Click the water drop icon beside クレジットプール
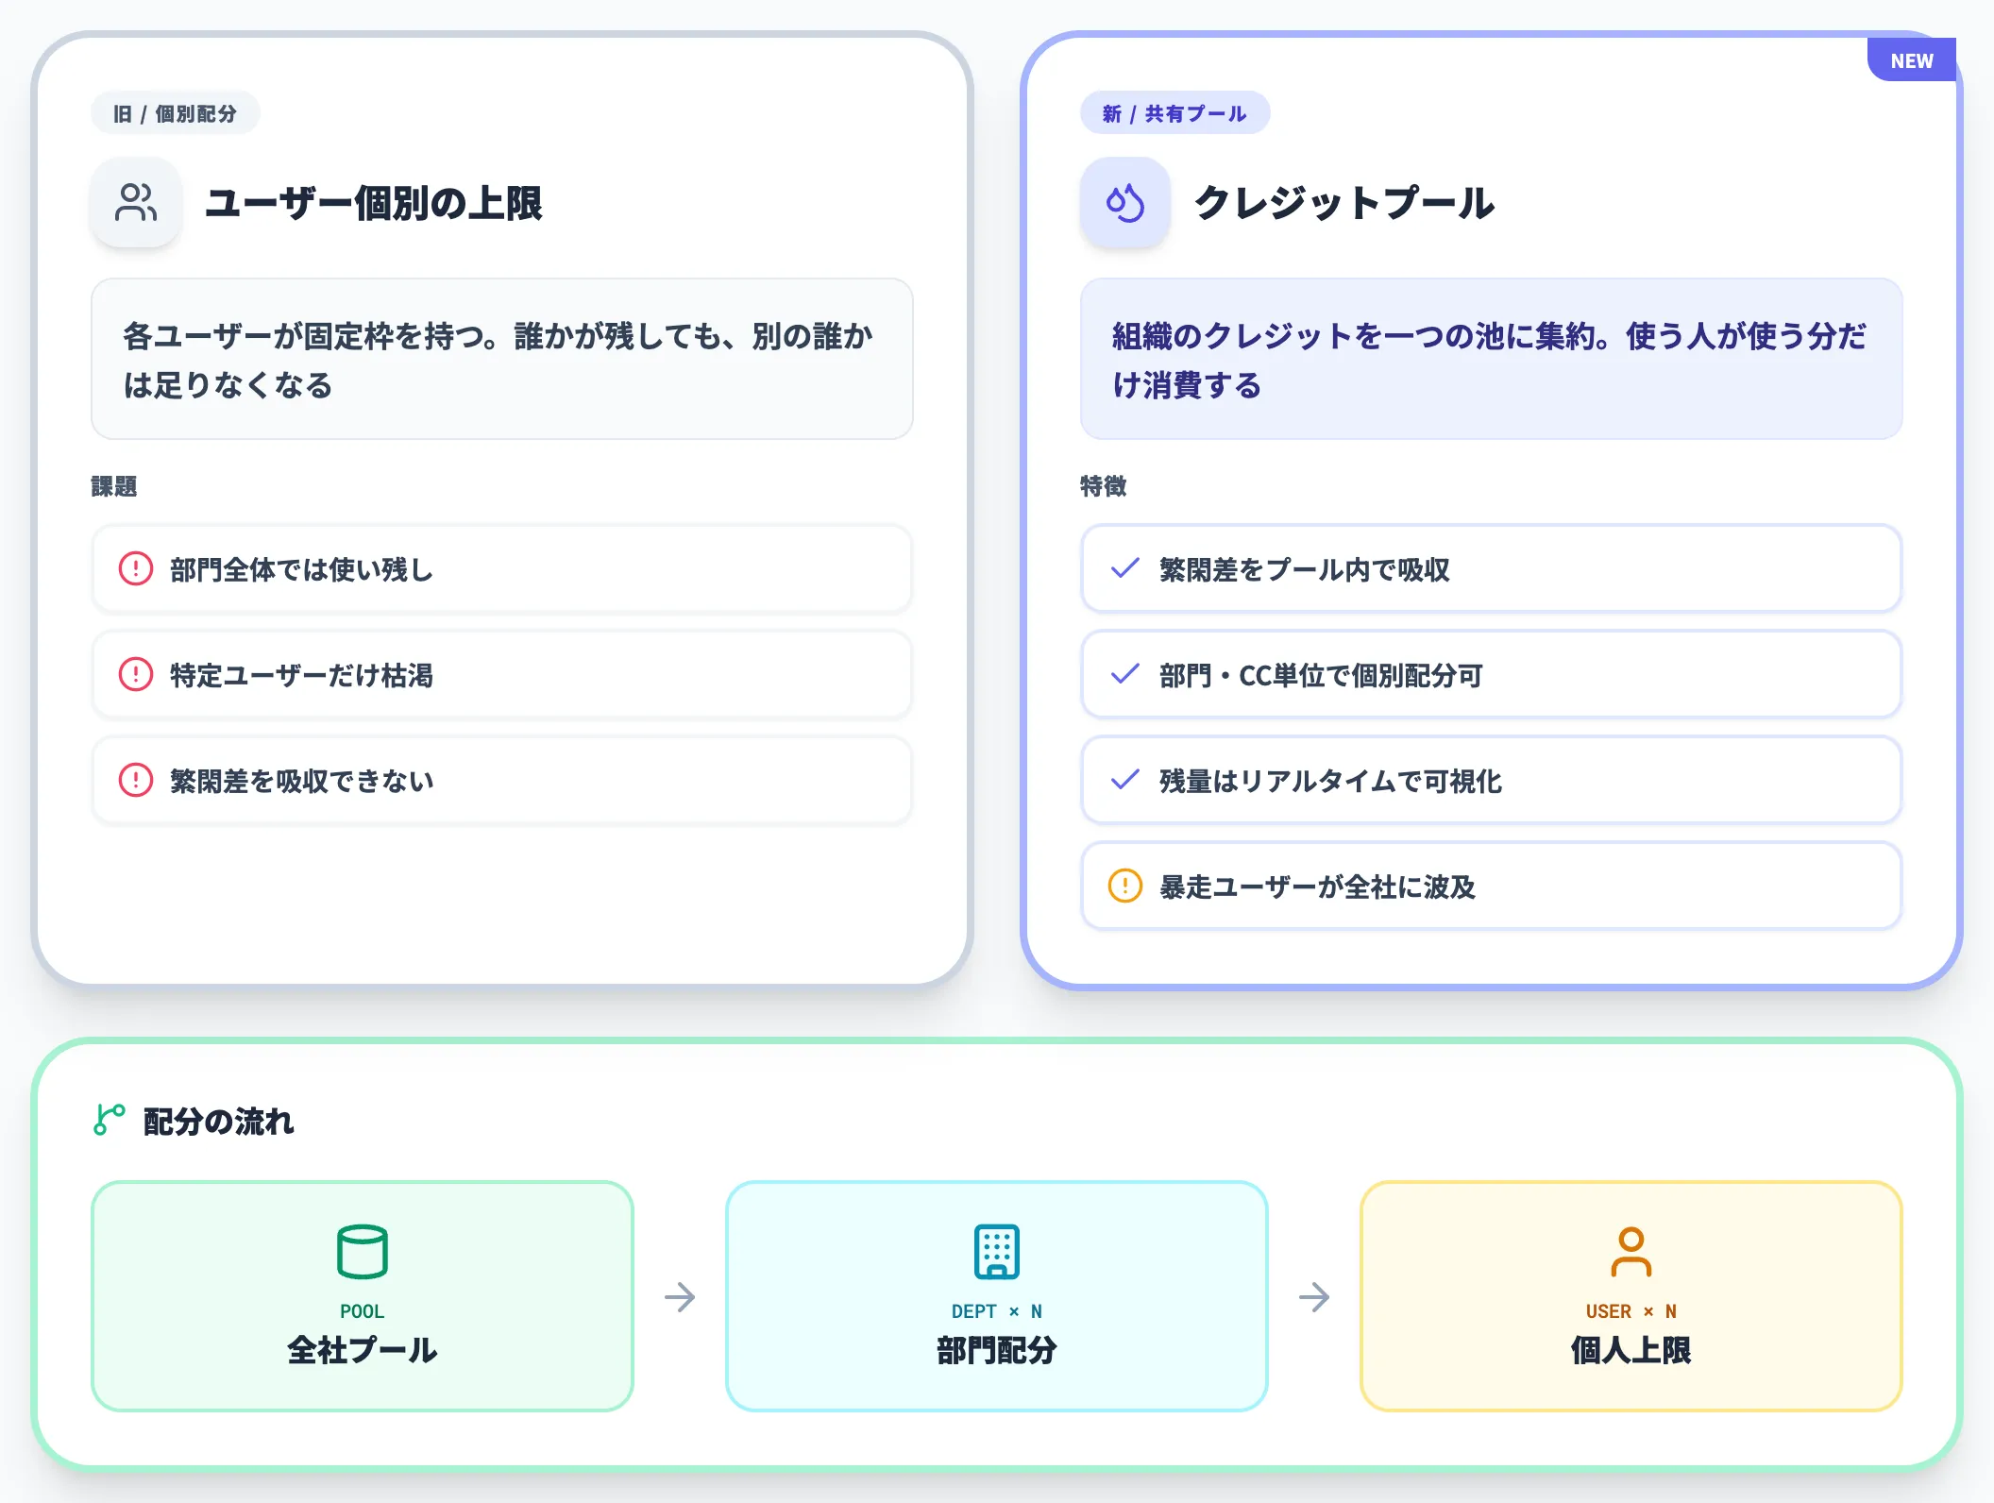 point(1125,201)
